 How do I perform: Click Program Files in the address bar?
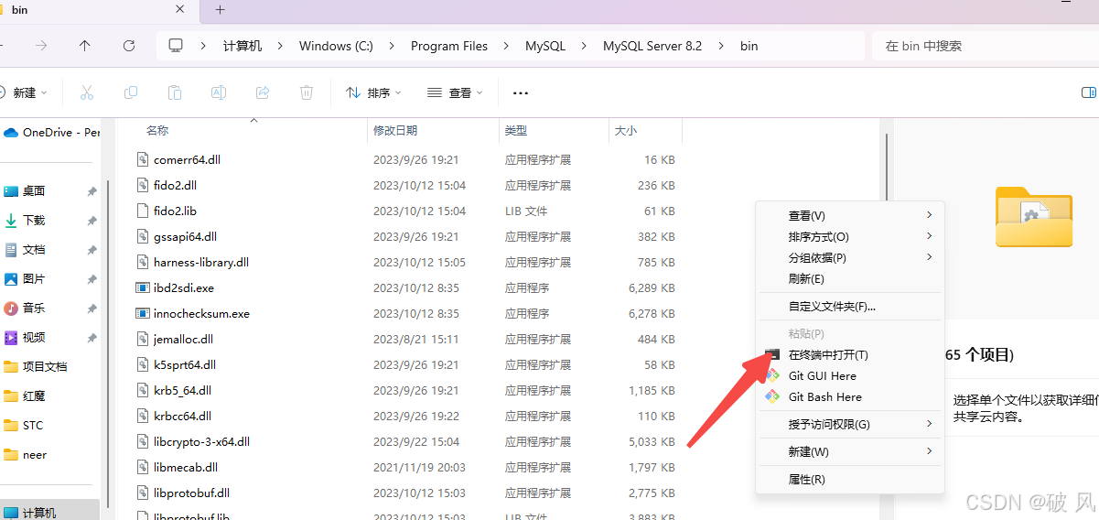449,46
